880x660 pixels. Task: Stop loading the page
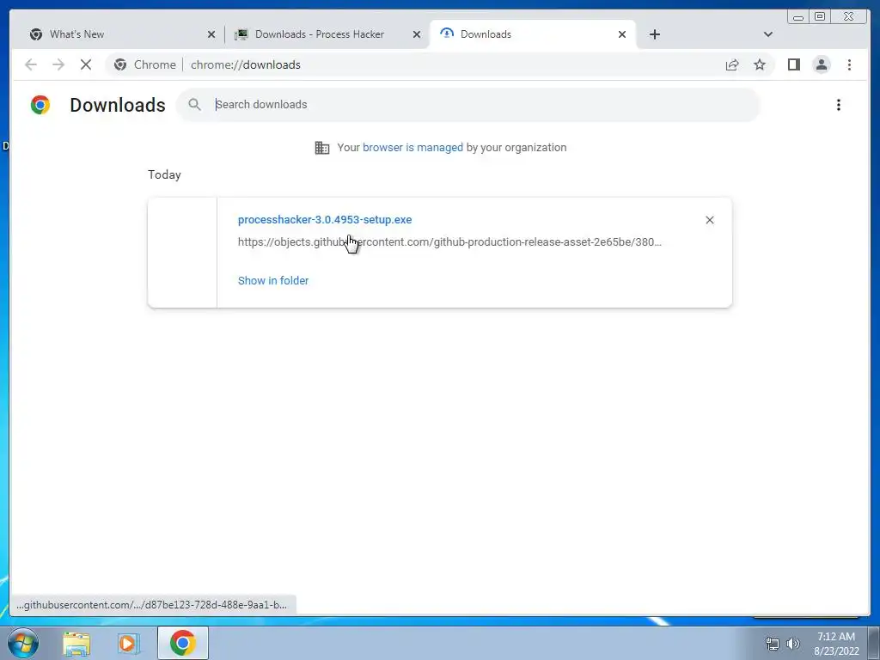coord(86,64)
